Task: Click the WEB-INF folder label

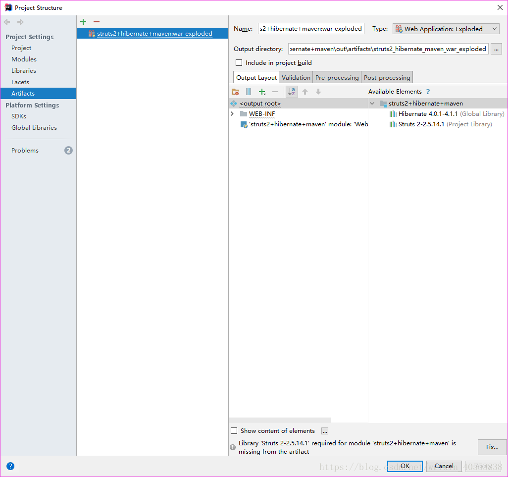Action: 262,114
